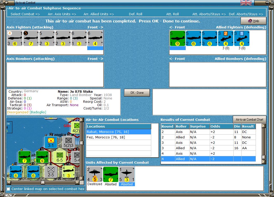Click results table scrollbar thumb
274x197 pixels.
tap(264, 157)
